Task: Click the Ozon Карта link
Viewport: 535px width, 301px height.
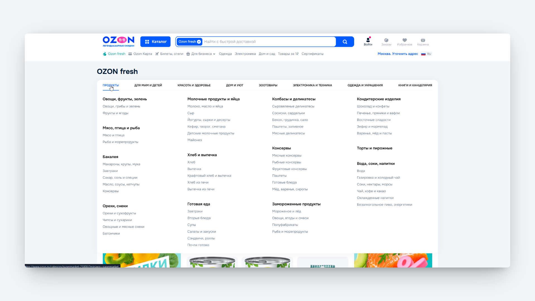Action: (140, 54)
